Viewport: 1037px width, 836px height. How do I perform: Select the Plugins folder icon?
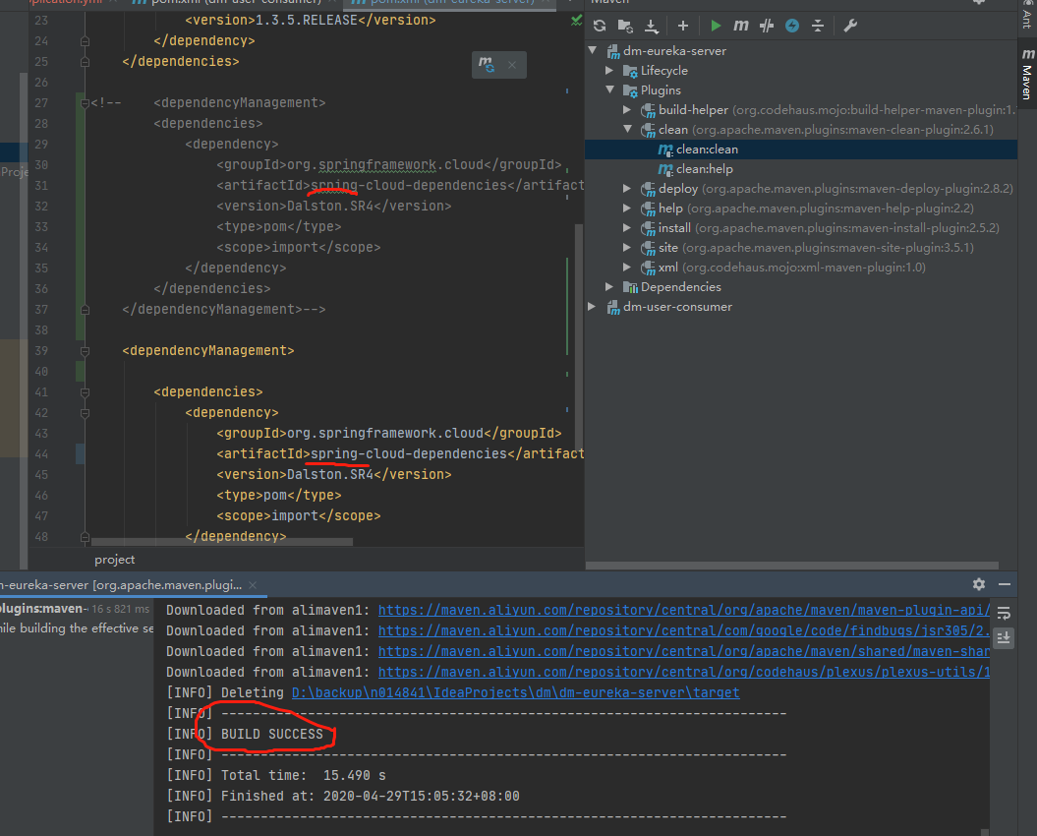coord(630,90)
